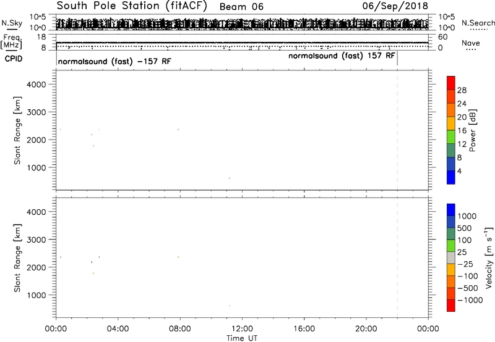Click the '3000' tick on the velocity panel

pos(37,240)
